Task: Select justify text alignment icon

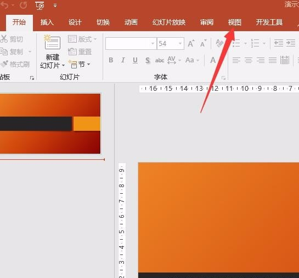Action: (273, 60)
